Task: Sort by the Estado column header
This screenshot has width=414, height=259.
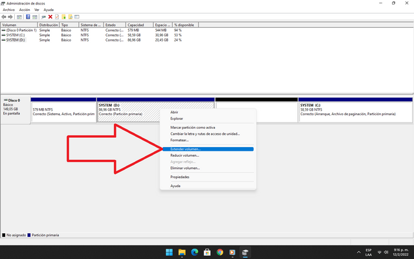Action: (115, 25)
